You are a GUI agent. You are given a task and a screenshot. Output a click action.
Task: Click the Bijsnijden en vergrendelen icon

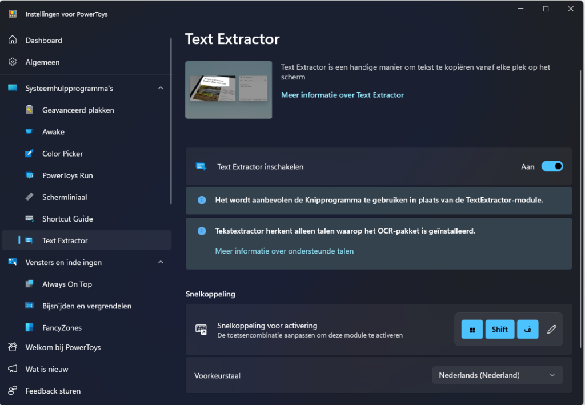pyautogui.click(x=30, y=306)
